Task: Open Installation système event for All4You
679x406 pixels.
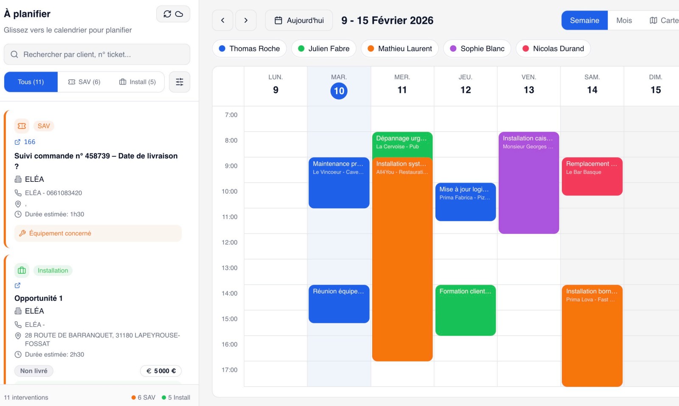Action: [402, 259]
